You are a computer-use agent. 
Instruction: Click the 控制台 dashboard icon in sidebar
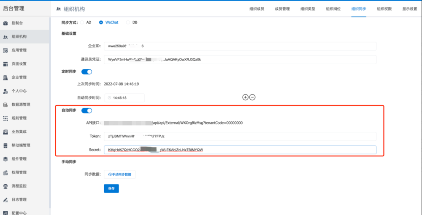5,23
